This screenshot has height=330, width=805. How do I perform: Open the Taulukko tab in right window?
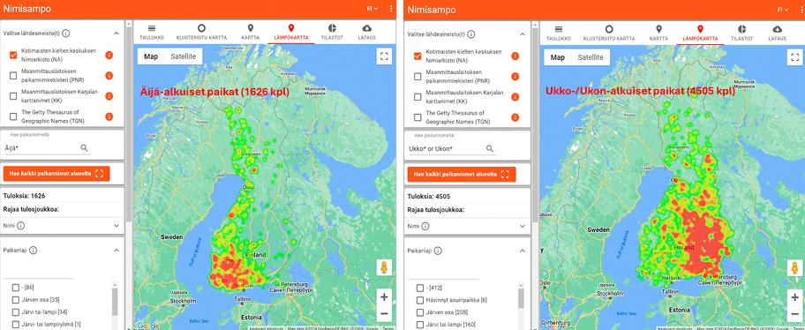(559, 34)
